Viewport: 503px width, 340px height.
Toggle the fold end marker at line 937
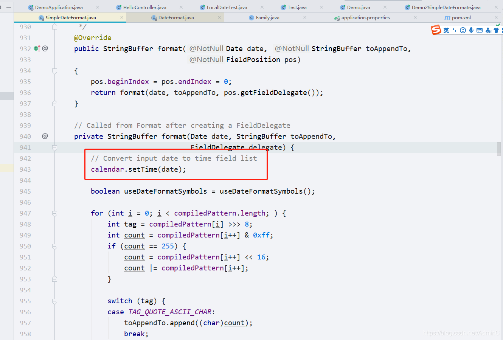click(x=54, y=103)
